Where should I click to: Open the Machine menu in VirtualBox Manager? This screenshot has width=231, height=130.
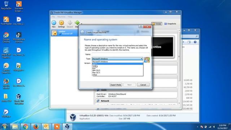[x=61, y=17]
